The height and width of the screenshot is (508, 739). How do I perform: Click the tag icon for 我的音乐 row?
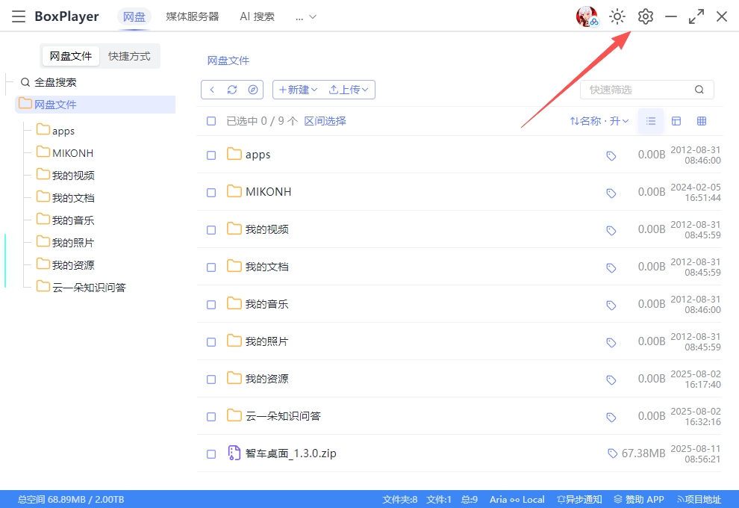click(611, 306)
